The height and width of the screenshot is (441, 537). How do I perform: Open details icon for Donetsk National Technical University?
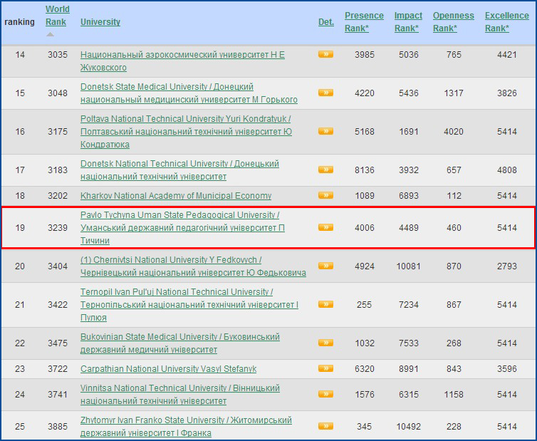coord(325,170)
